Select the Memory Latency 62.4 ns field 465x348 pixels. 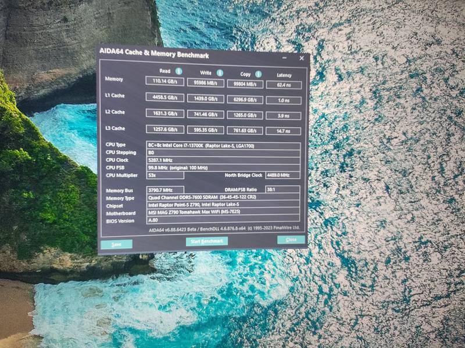click(284, 85)
